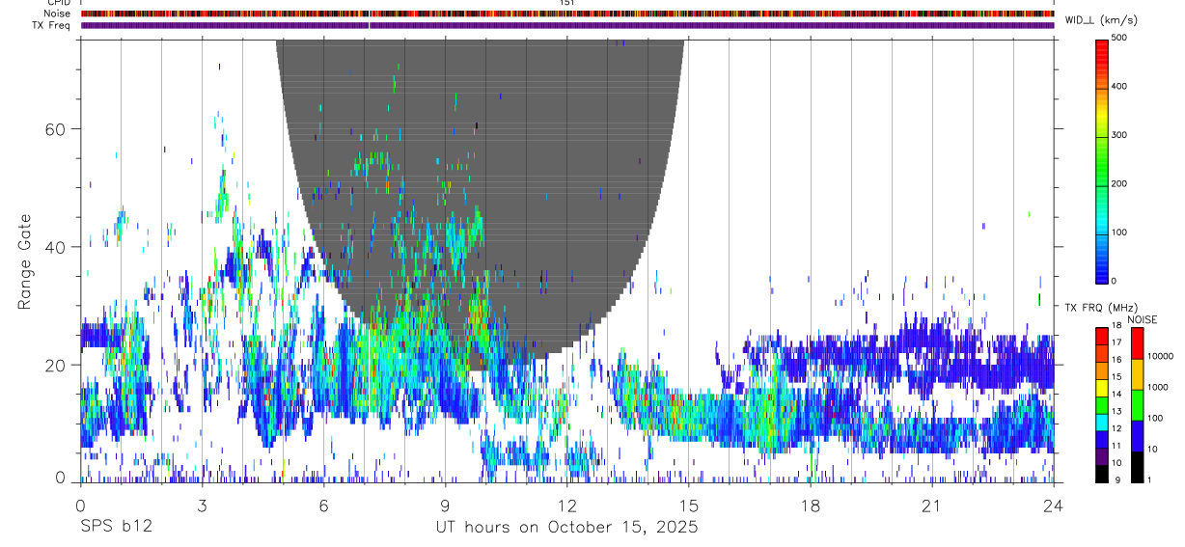Screen dimensions: 1185x547
Task: Click the 400 tick on width colorbar
Action: click(x=1119, y=86)
